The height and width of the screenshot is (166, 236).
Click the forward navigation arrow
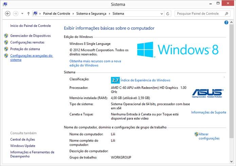point(16,14)
